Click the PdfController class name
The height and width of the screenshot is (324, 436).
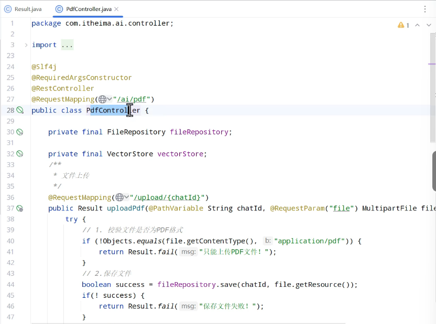point(113,110)
